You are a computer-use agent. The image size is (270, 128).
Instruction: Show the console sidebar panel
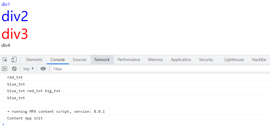5,69
